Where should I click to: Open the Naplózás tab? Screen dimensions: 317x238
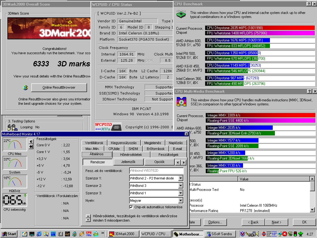(176, 143)
